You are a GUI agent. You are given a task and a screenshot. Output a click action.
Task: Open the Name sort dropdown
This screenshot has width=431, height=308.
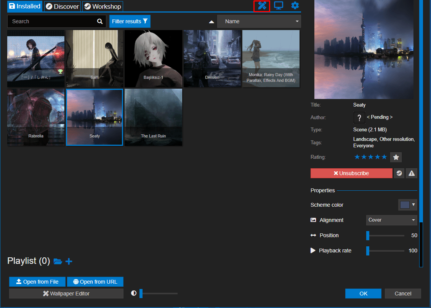click(x=259, y=21)
